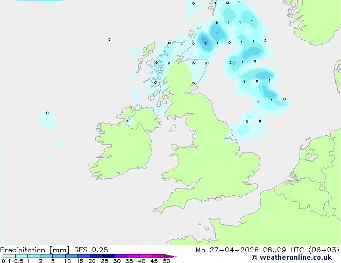Select the 20–25 mm legend color swatch
341x263 pixels.
coord(96,256)
